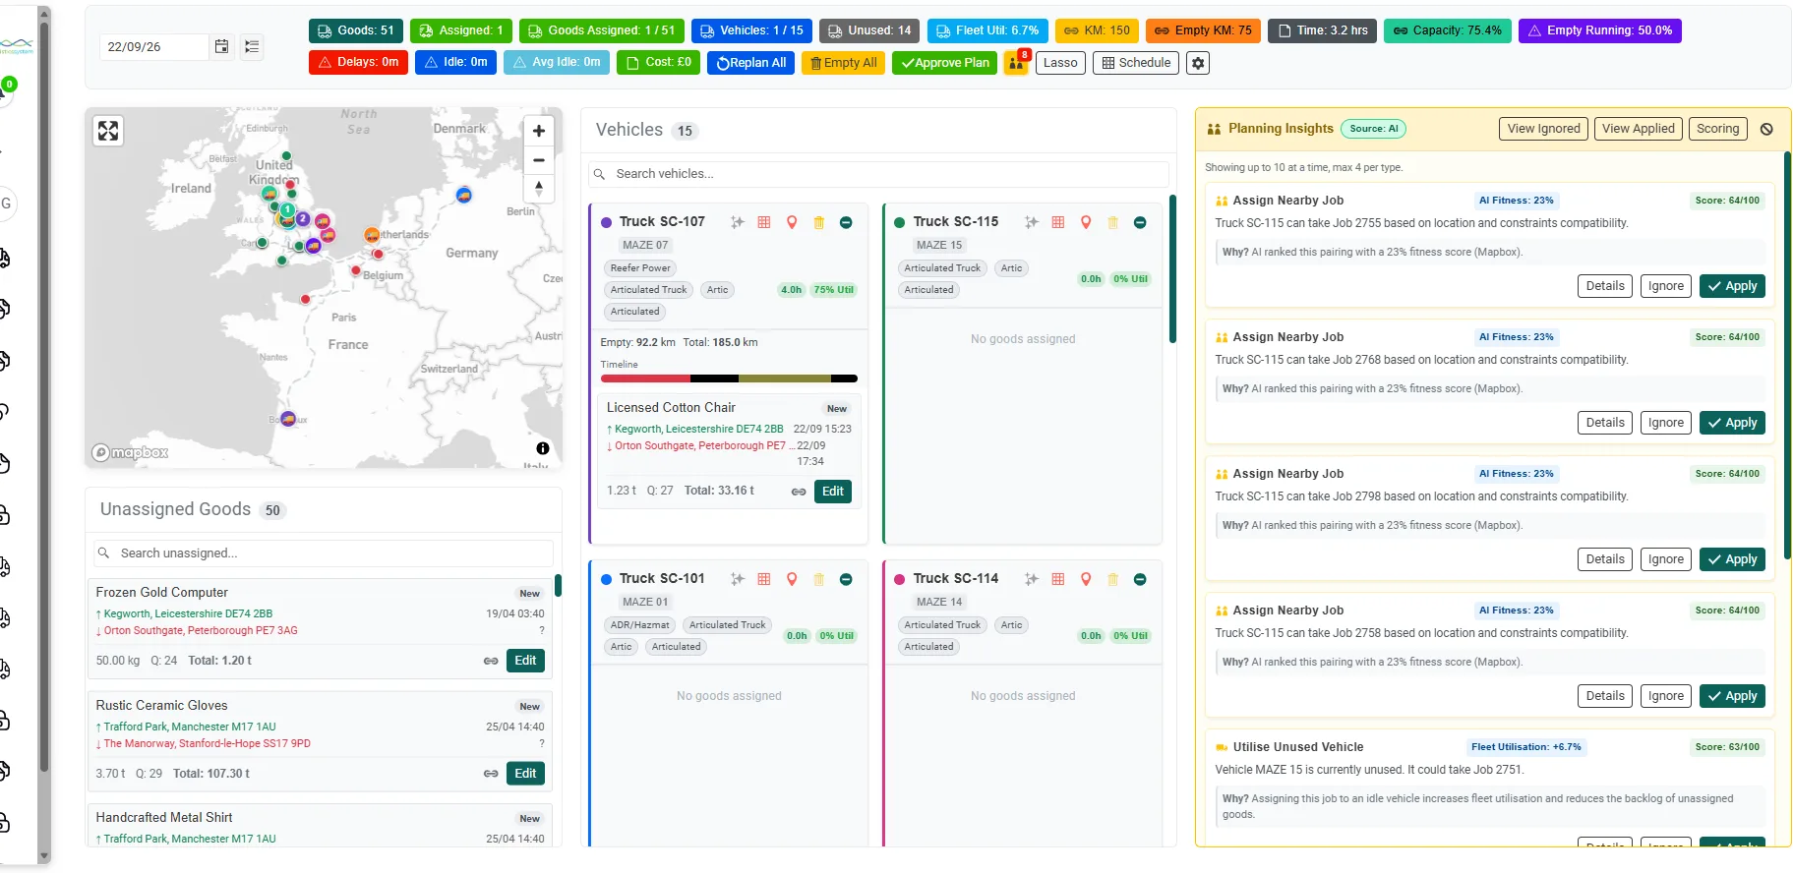Click the AI sparkle icon on Truck SC-107
The height and width of the screenshot is (873, 1793).
click(x=737, y=222)
